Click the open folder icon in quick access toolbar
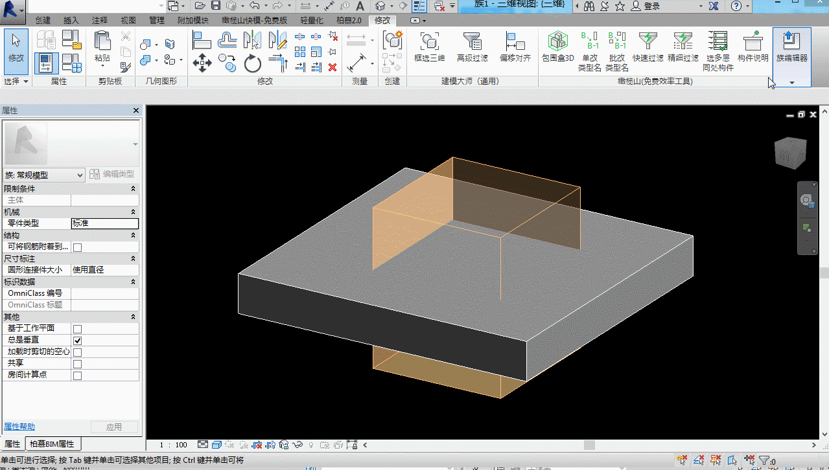This screenshot has height=470, width=829. pos(200,6)
